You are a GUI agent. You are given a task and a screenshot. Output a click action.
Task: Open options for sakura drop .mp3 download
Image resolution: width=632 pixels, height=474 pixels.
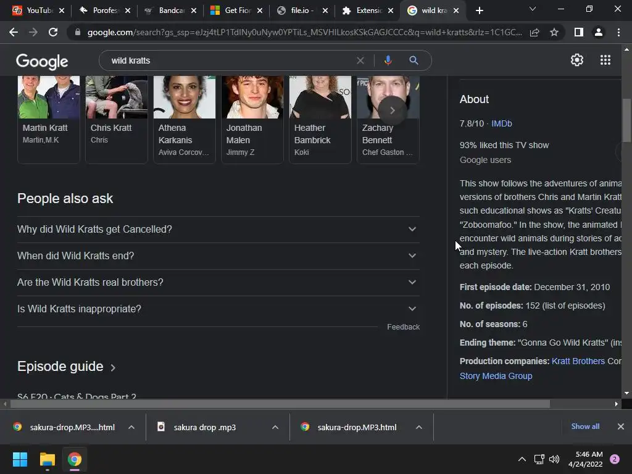pos(275,427)
